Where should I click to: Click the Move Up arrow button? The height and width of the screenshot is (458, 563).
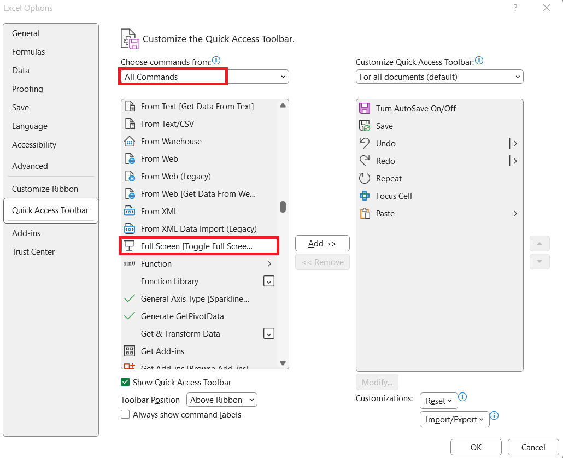click(x=539, y=243)
